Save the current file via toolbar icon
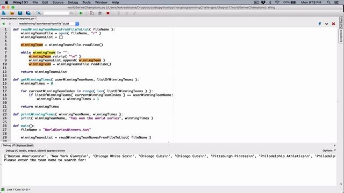 20,13
